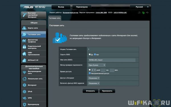Open the ASUS-WIFIKA.RU SSID link
171x107 pixels.
click(120, 13)
